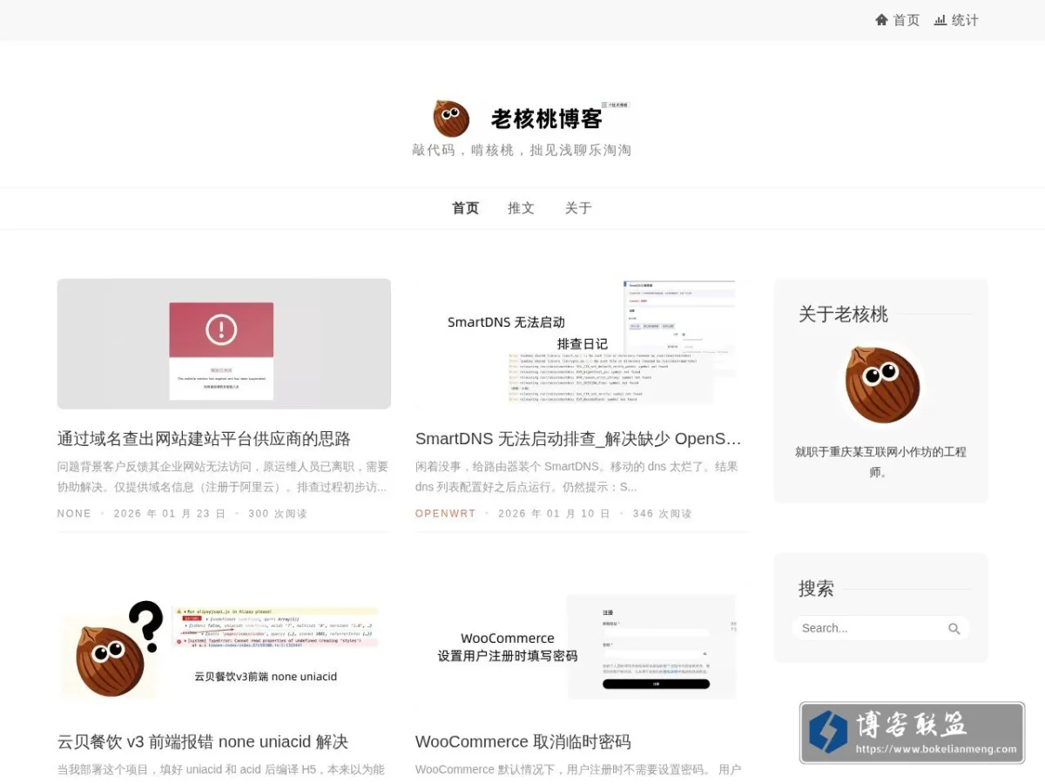The image size is (1045, 784).
Task: Click the 300 次阅读 view count
Action: [278, 514]
